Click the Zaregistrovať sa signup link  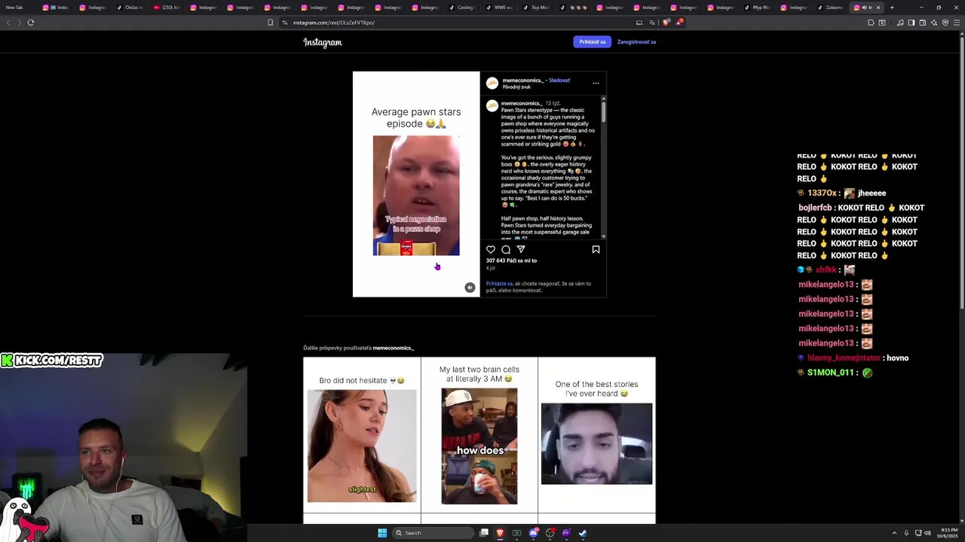[x=636, y=42]
